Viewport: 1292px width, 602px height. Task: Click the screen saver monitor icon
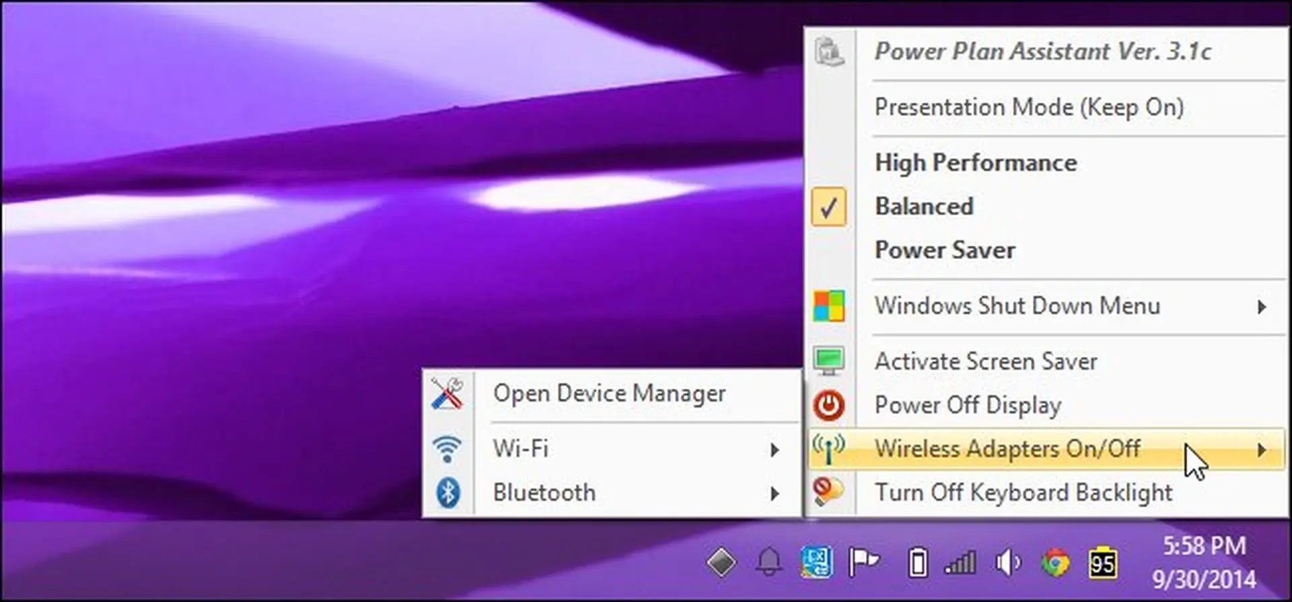(x=828, y=361)
